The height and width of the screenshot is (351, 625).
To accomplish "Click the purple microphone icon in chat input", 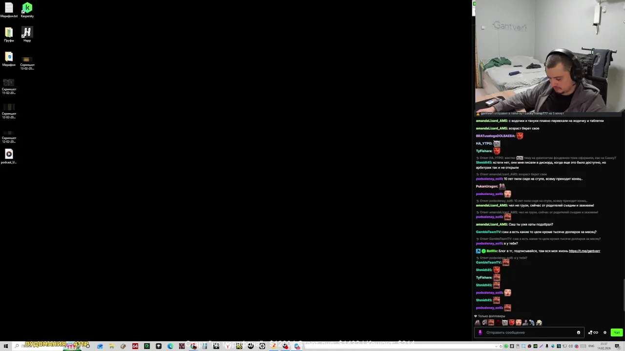I will (x=480, y=332).
